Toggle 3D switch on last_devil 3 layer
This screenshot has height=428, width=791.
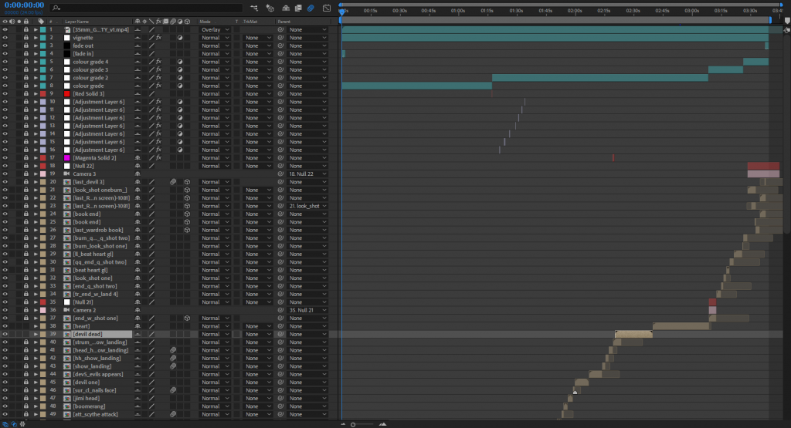coord(187,182)
